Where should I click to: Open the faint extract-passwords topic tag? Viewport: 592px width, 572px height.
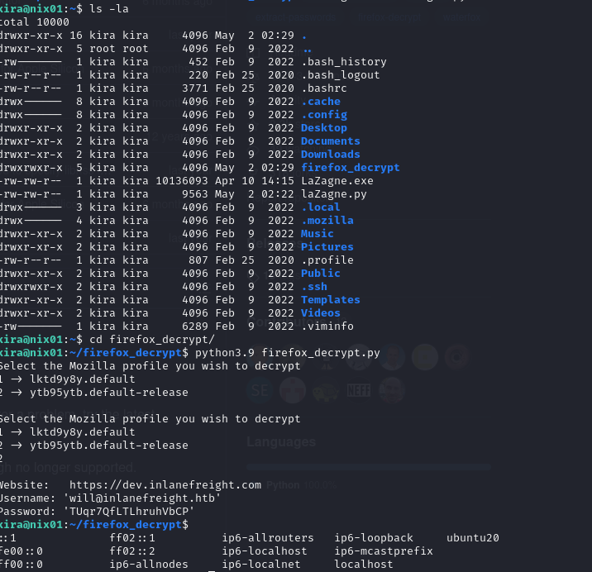pyautogui.click(x=295, y=17)
